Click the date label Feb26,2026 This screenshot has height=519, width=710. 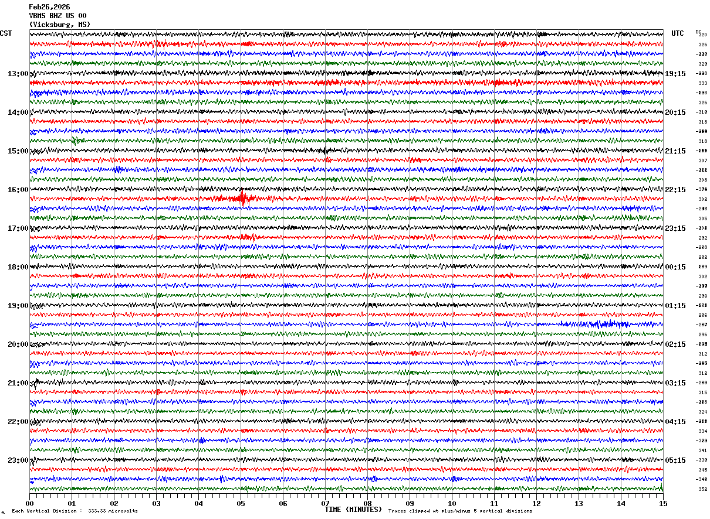point(49,7)
